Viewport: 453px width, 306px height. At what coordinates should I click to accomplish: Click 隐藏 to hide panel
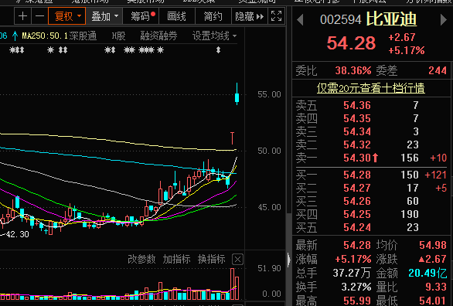250,16
